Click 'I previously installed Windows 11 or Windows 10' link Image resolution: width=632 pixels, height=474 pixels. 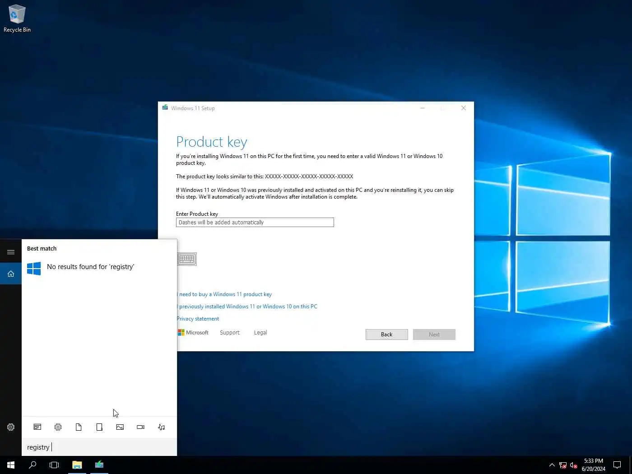[x=247, y=307]
